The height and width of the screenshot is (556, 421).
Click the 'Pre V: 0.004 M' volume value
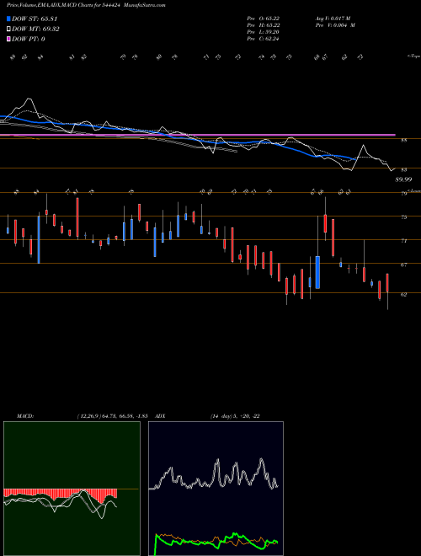pyautogui.click(x=335, y=25)
